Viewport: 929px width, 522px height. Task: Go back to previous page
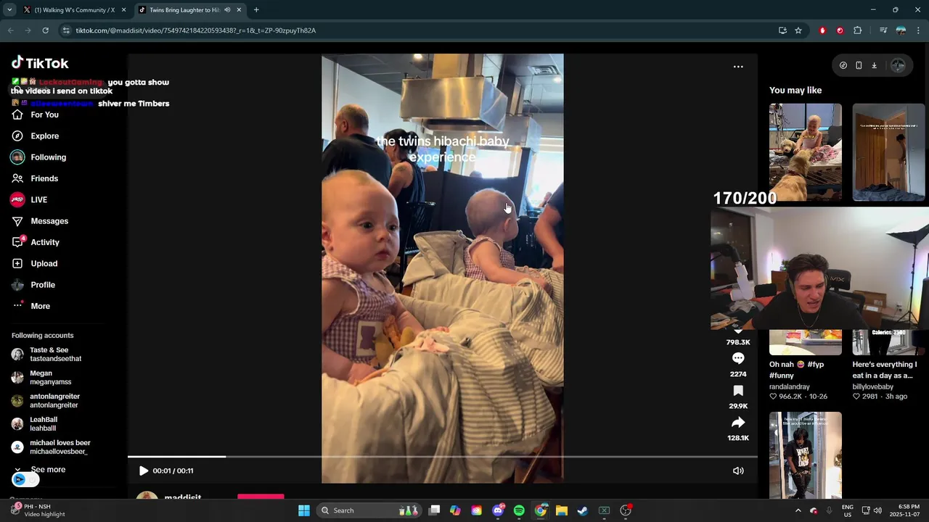[10, 30]
